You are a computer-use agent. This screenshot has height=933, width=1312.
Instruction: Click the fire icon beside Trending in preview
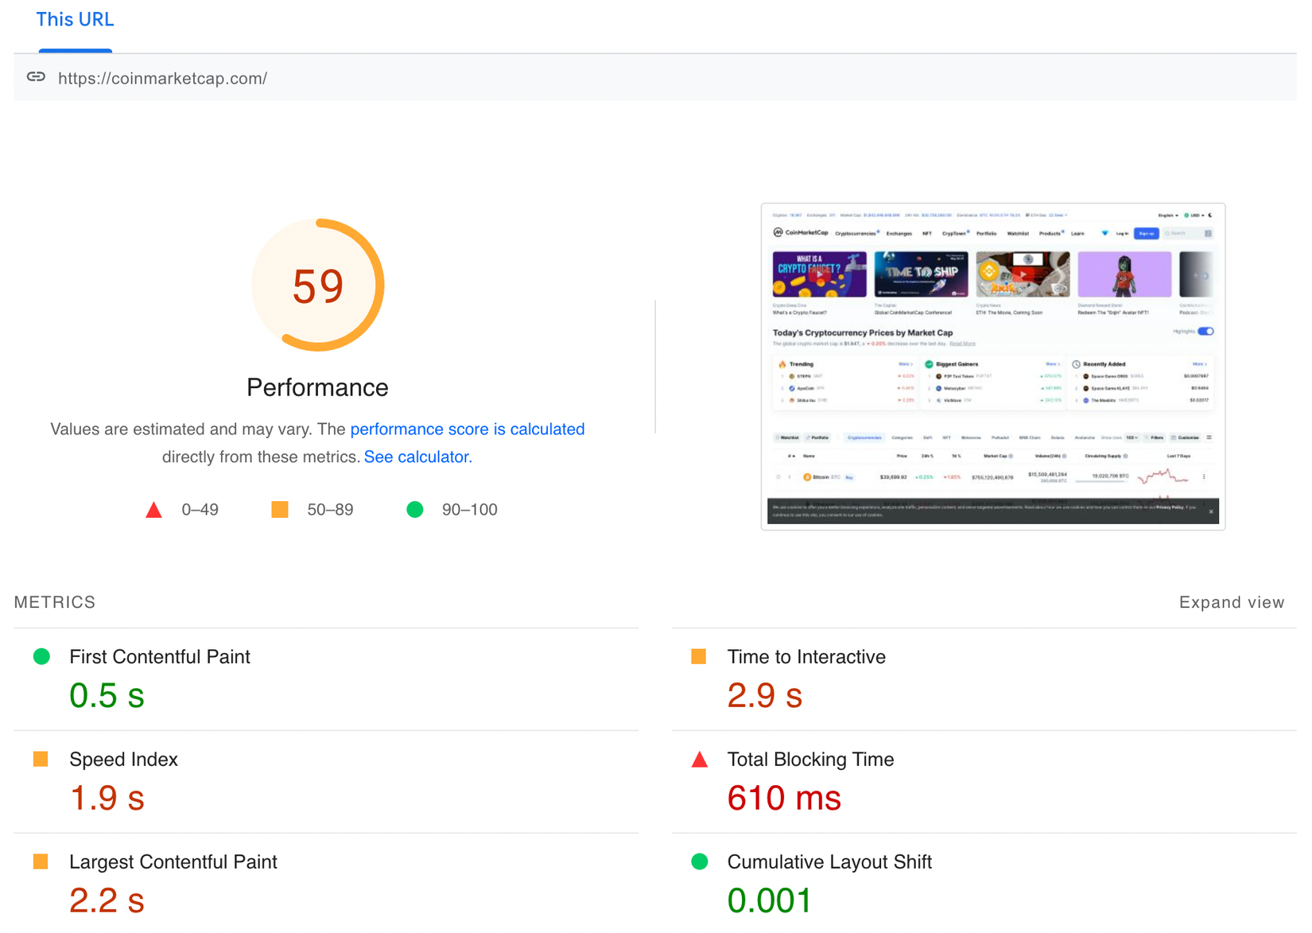[782, 364]
